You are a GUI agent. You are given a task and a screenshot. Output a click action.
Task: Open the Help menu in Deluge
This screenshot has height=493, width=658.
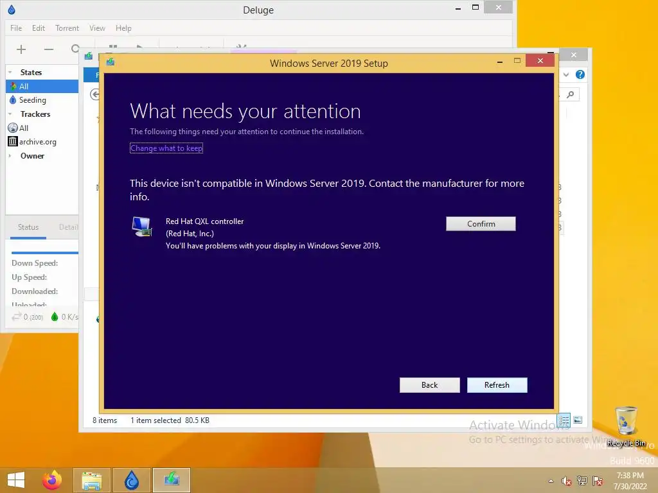[123, 28]
